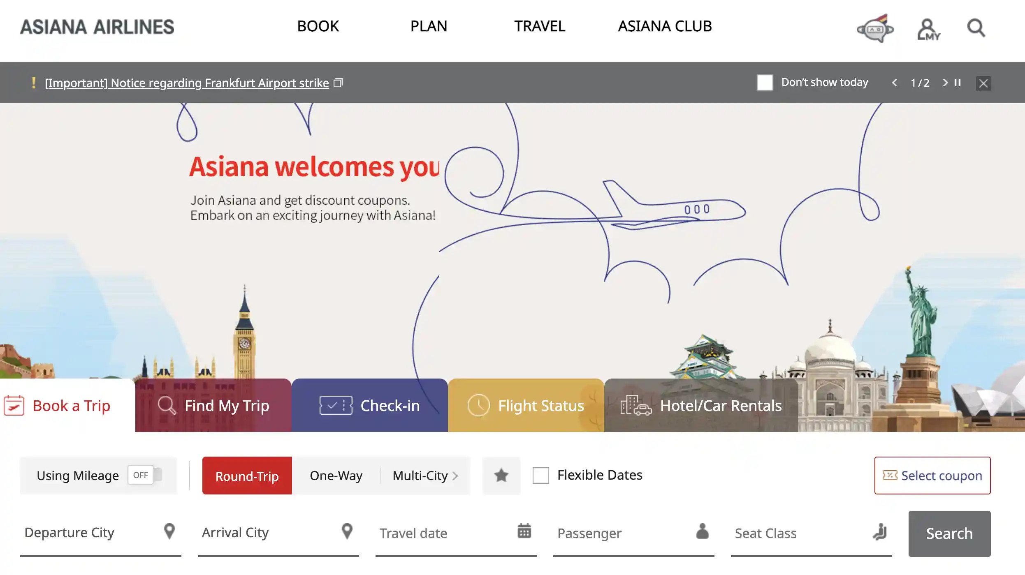Pause the notice rotation
1025x575 pixels.
coord(958,83)
